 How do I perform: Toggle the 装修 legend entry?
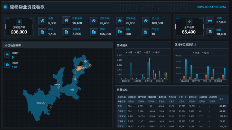(x=157, y=52)
